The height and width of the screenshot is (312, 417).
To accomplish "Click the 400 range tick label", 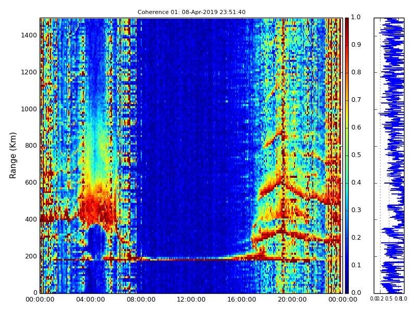I will point(31,219).
